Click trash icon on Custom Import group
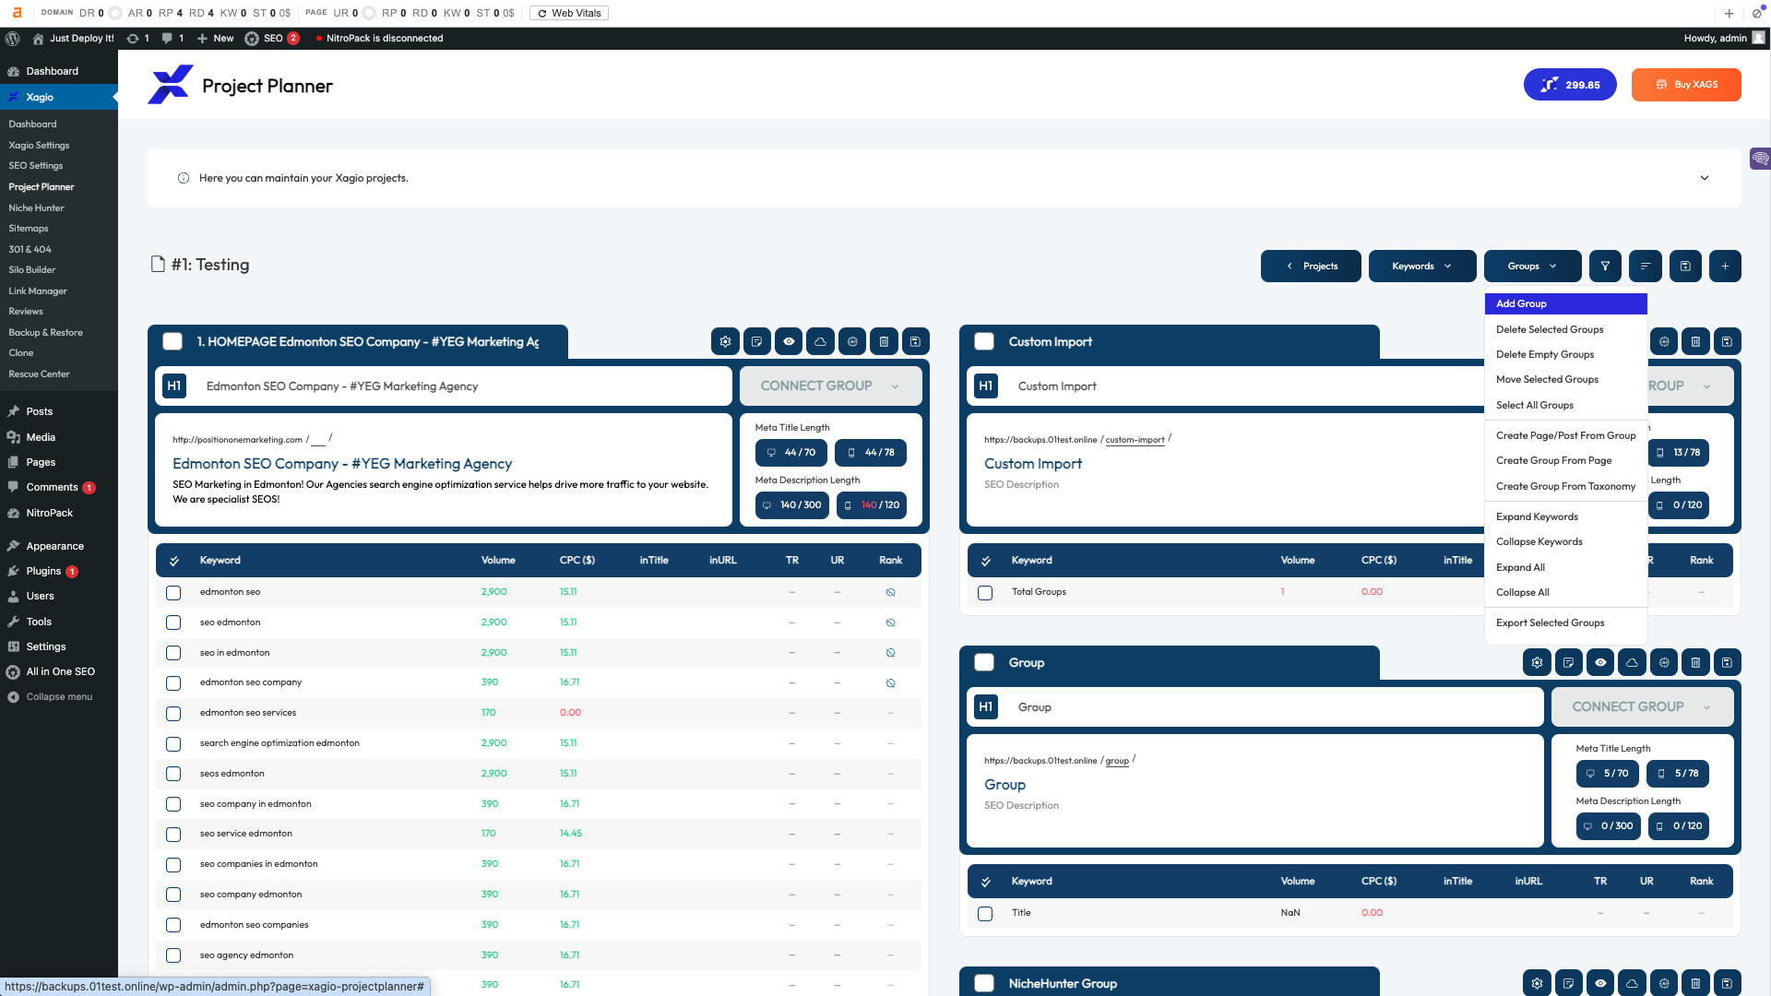Screen dimensions: 1771x996 click(1695, 341)
